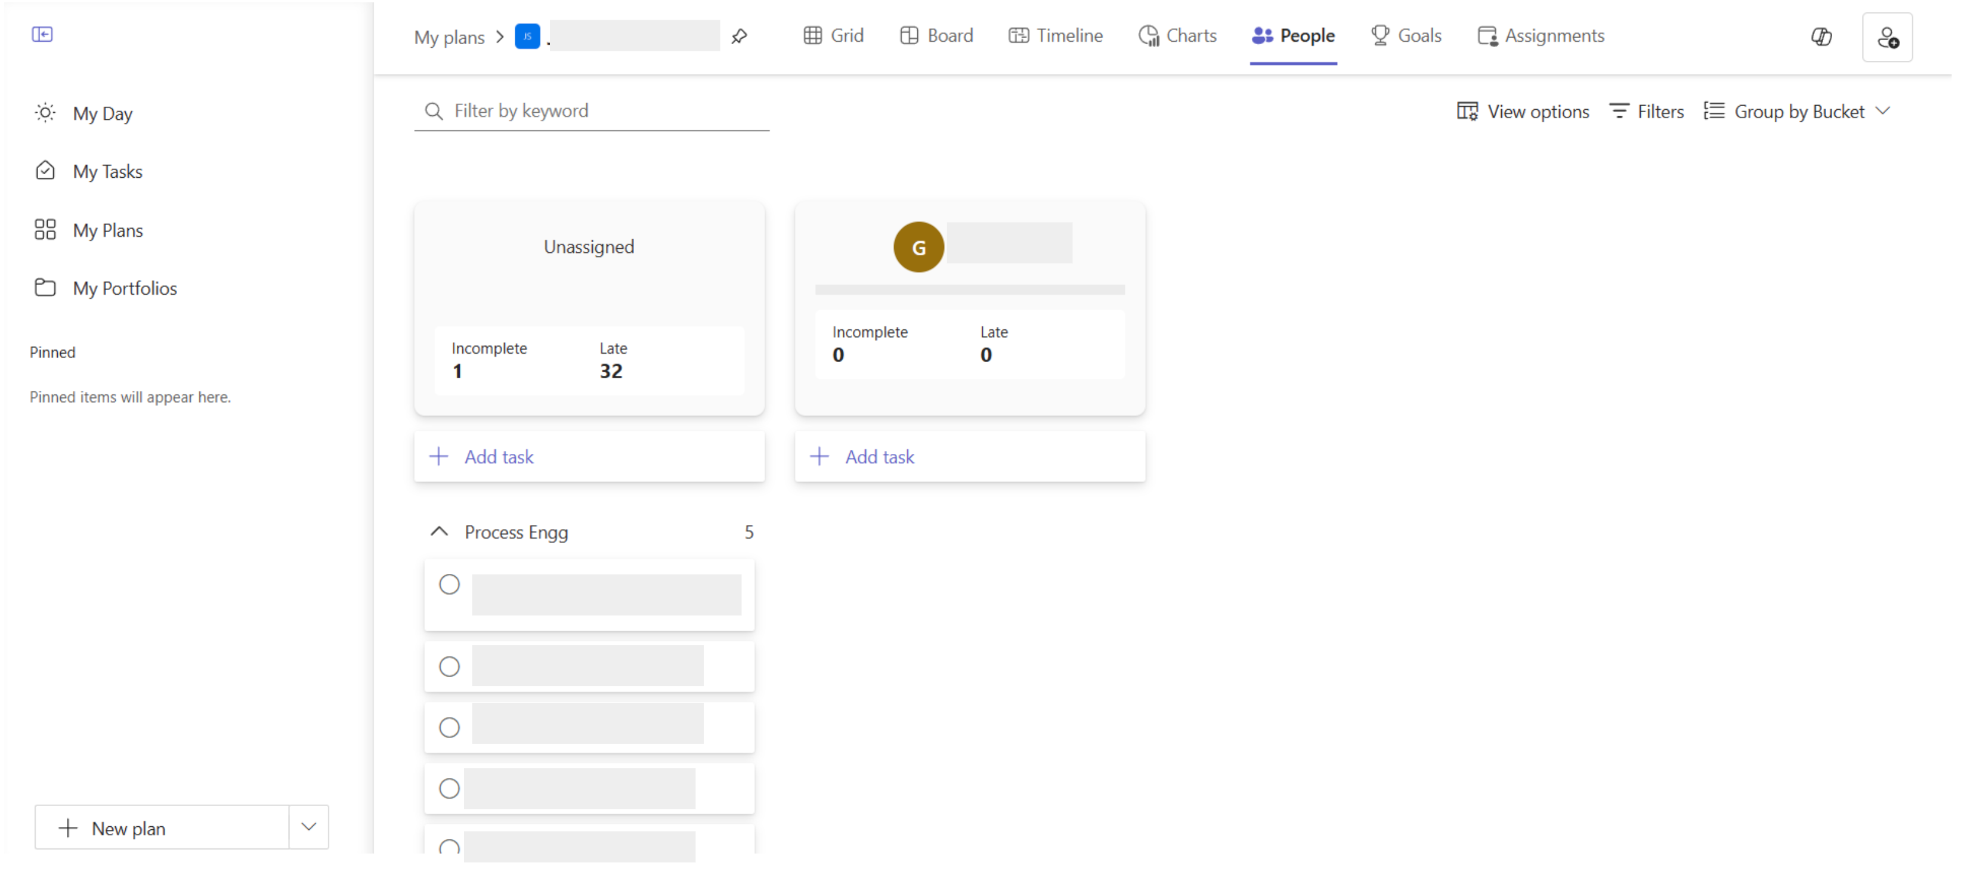The width and height of the screenshot is (1961, 871).
Task: Open My Portfolios in sidebar
Action: coord(106,288)
